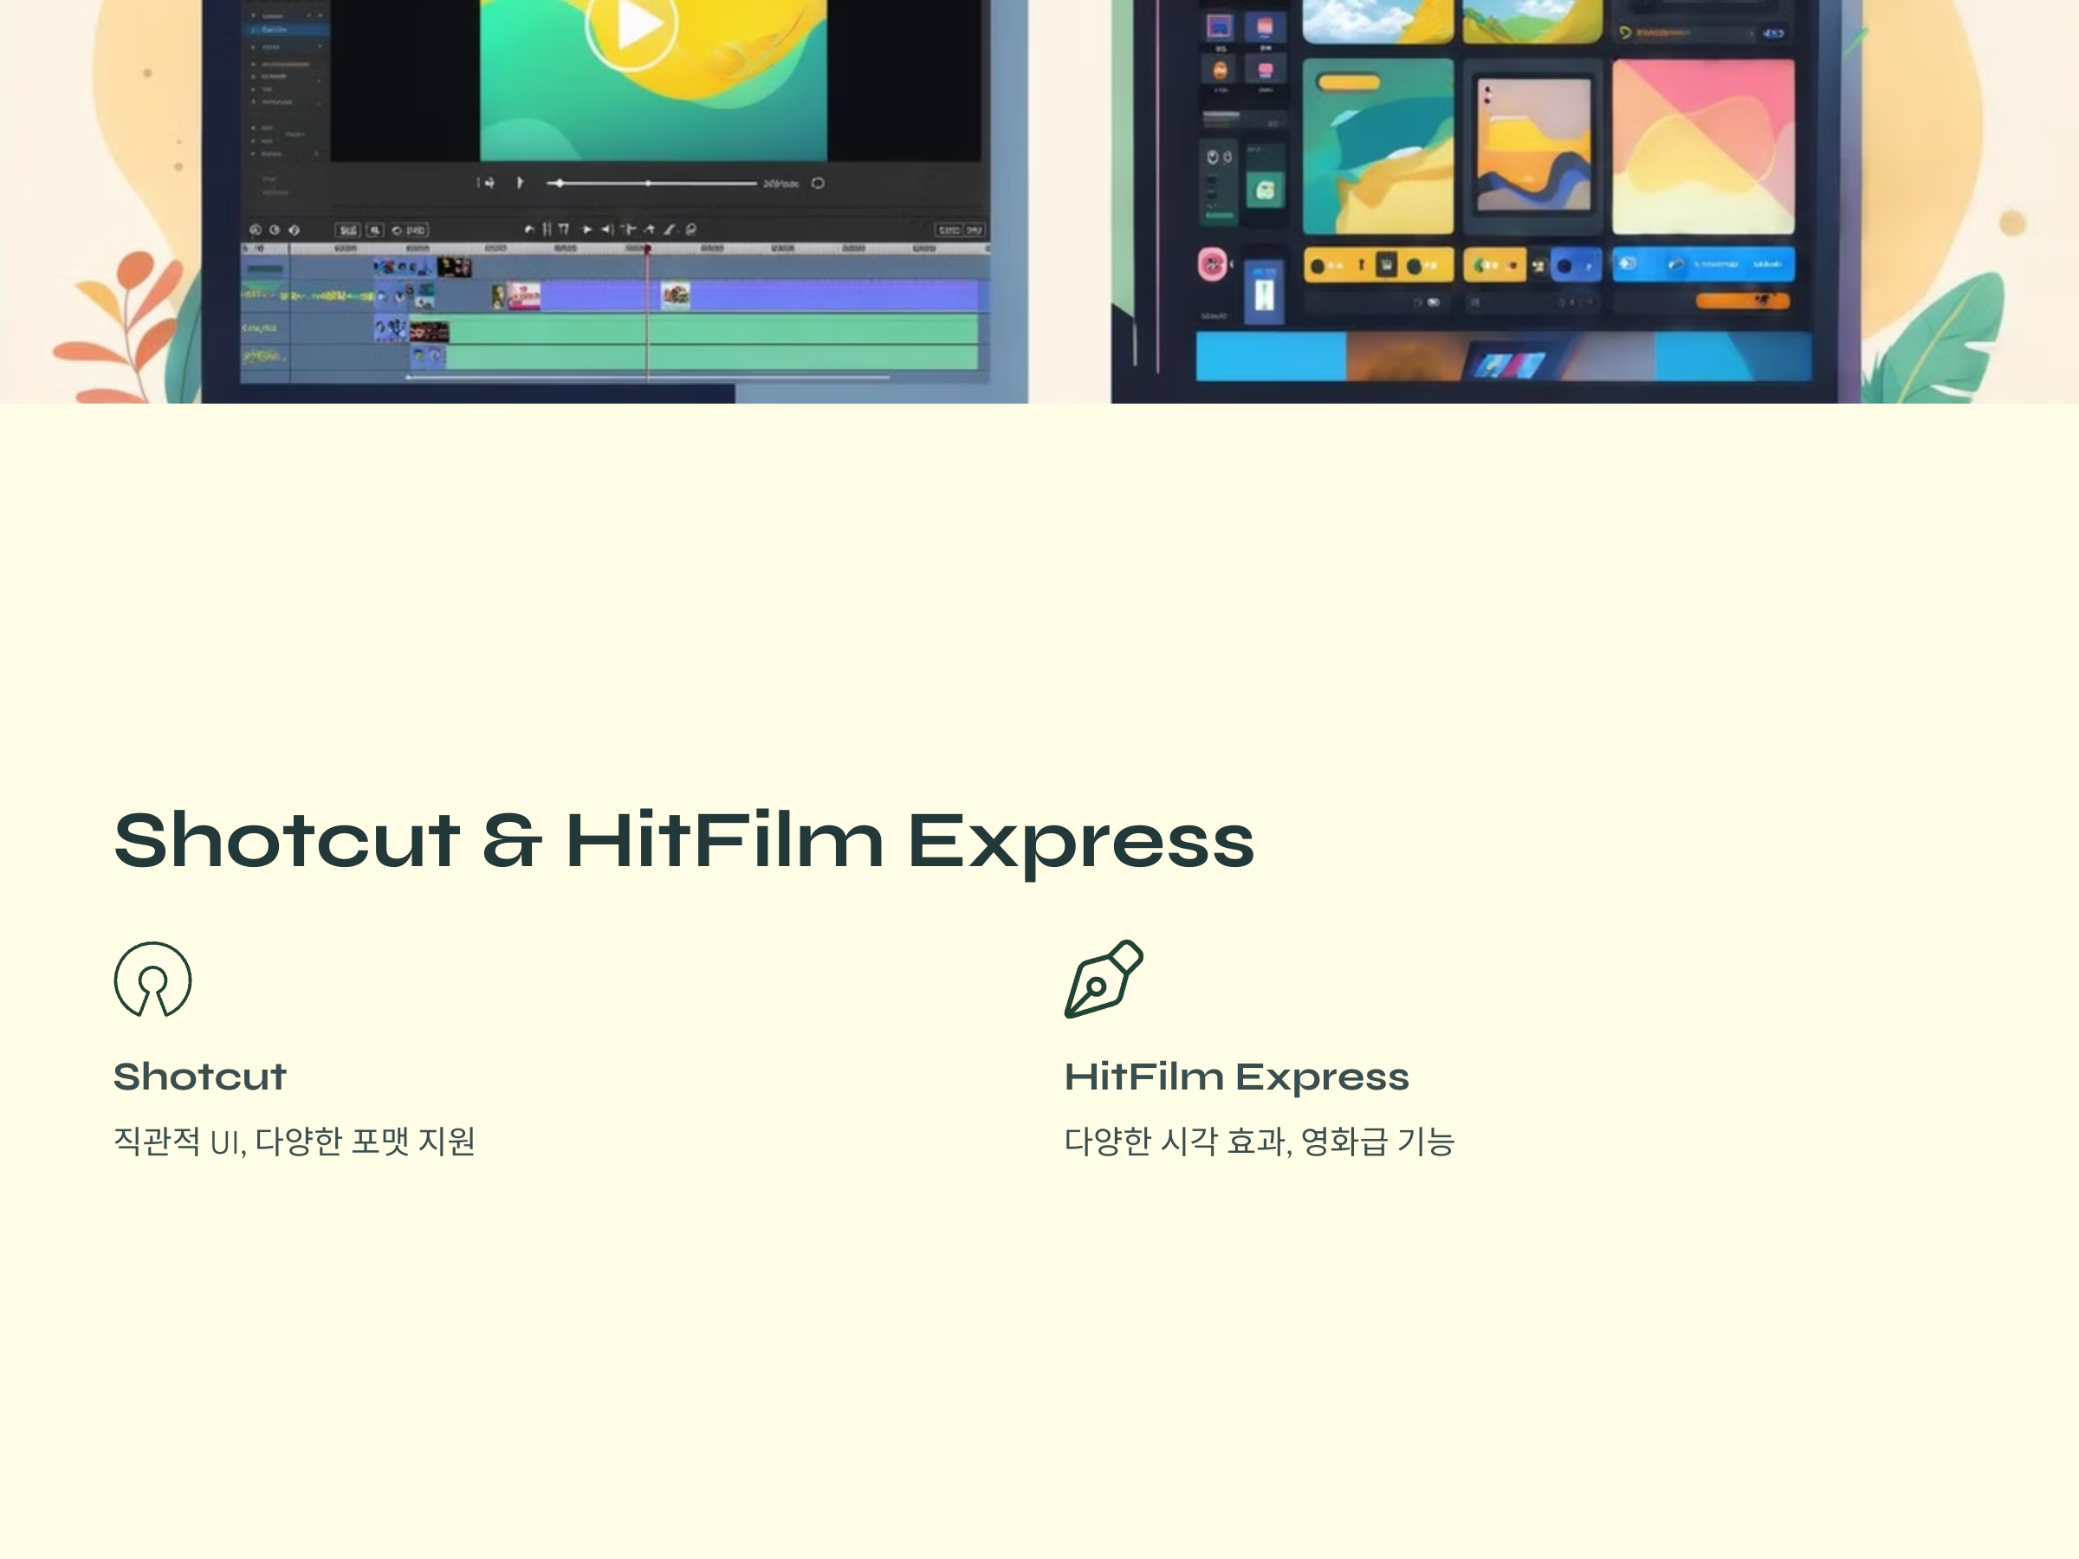Click the pen nib icon above HitFilm Express

(1104, 980)
